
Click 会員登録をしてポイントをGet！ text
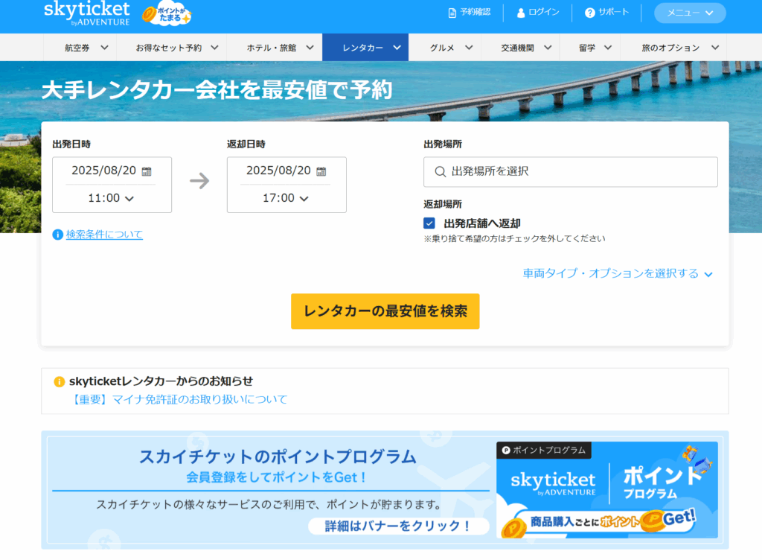277,477
